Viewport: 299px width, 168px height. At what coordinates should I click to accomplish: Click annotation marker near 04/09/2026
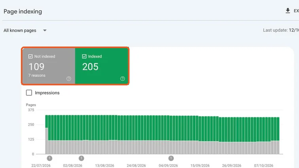171,158
